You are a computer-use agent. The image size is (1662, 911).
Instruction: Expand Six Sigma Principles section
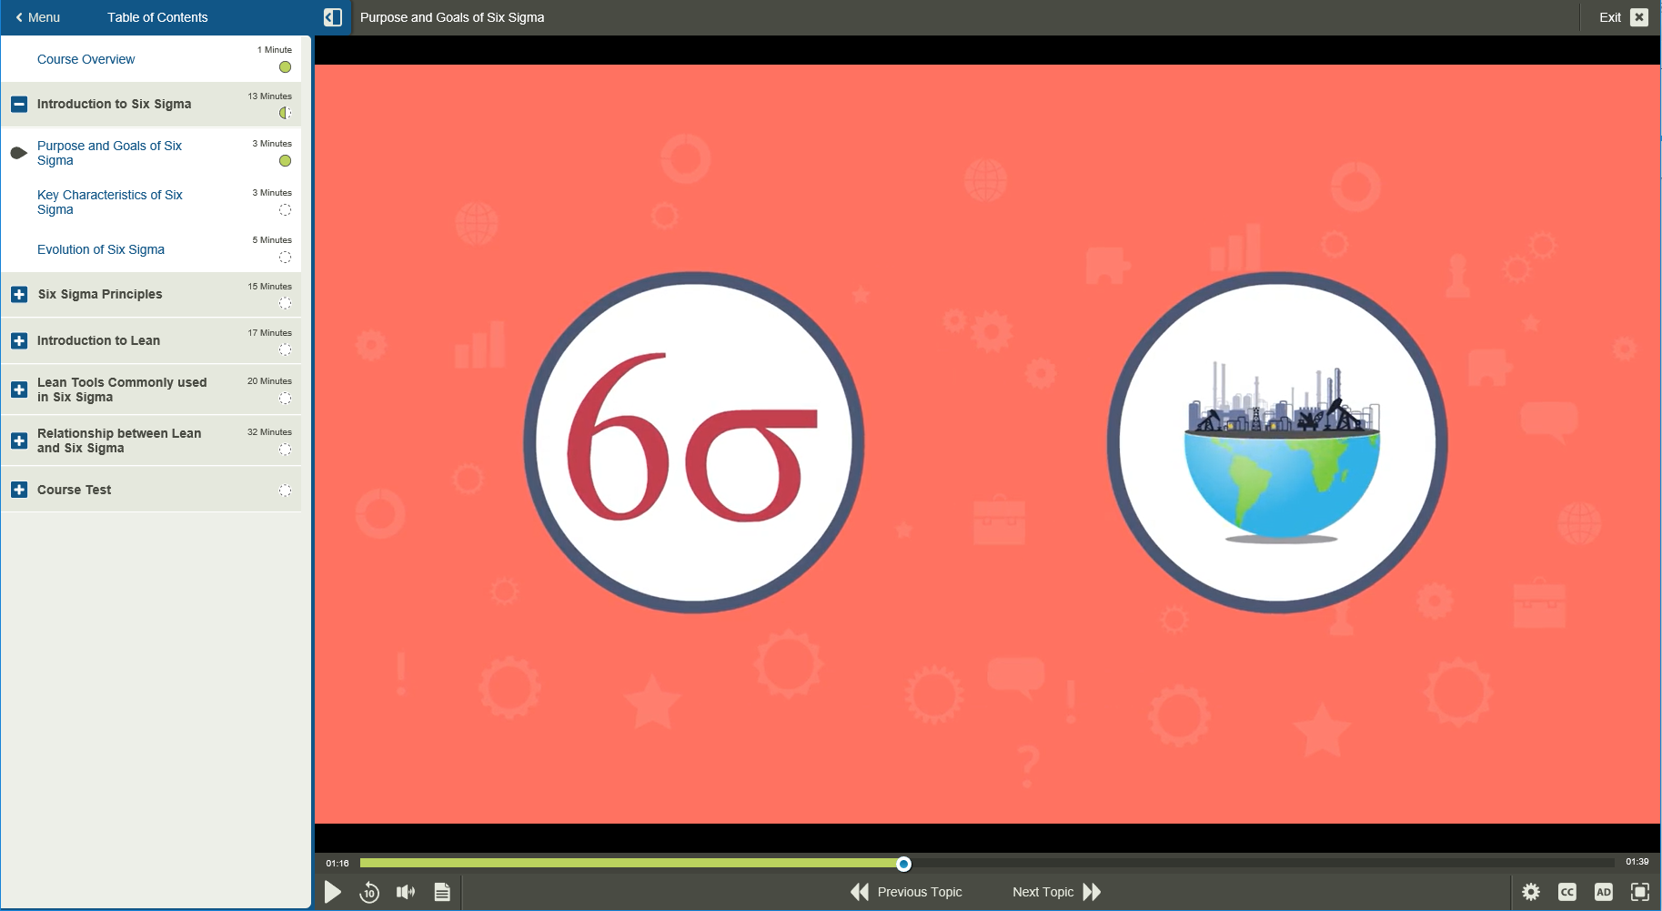[x=19, y=295]
